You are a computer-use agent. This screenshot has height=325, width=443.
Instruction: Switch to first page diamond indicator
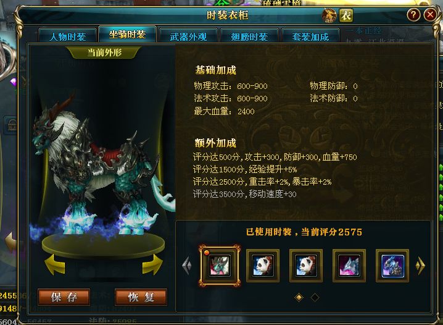click(299, 297)
